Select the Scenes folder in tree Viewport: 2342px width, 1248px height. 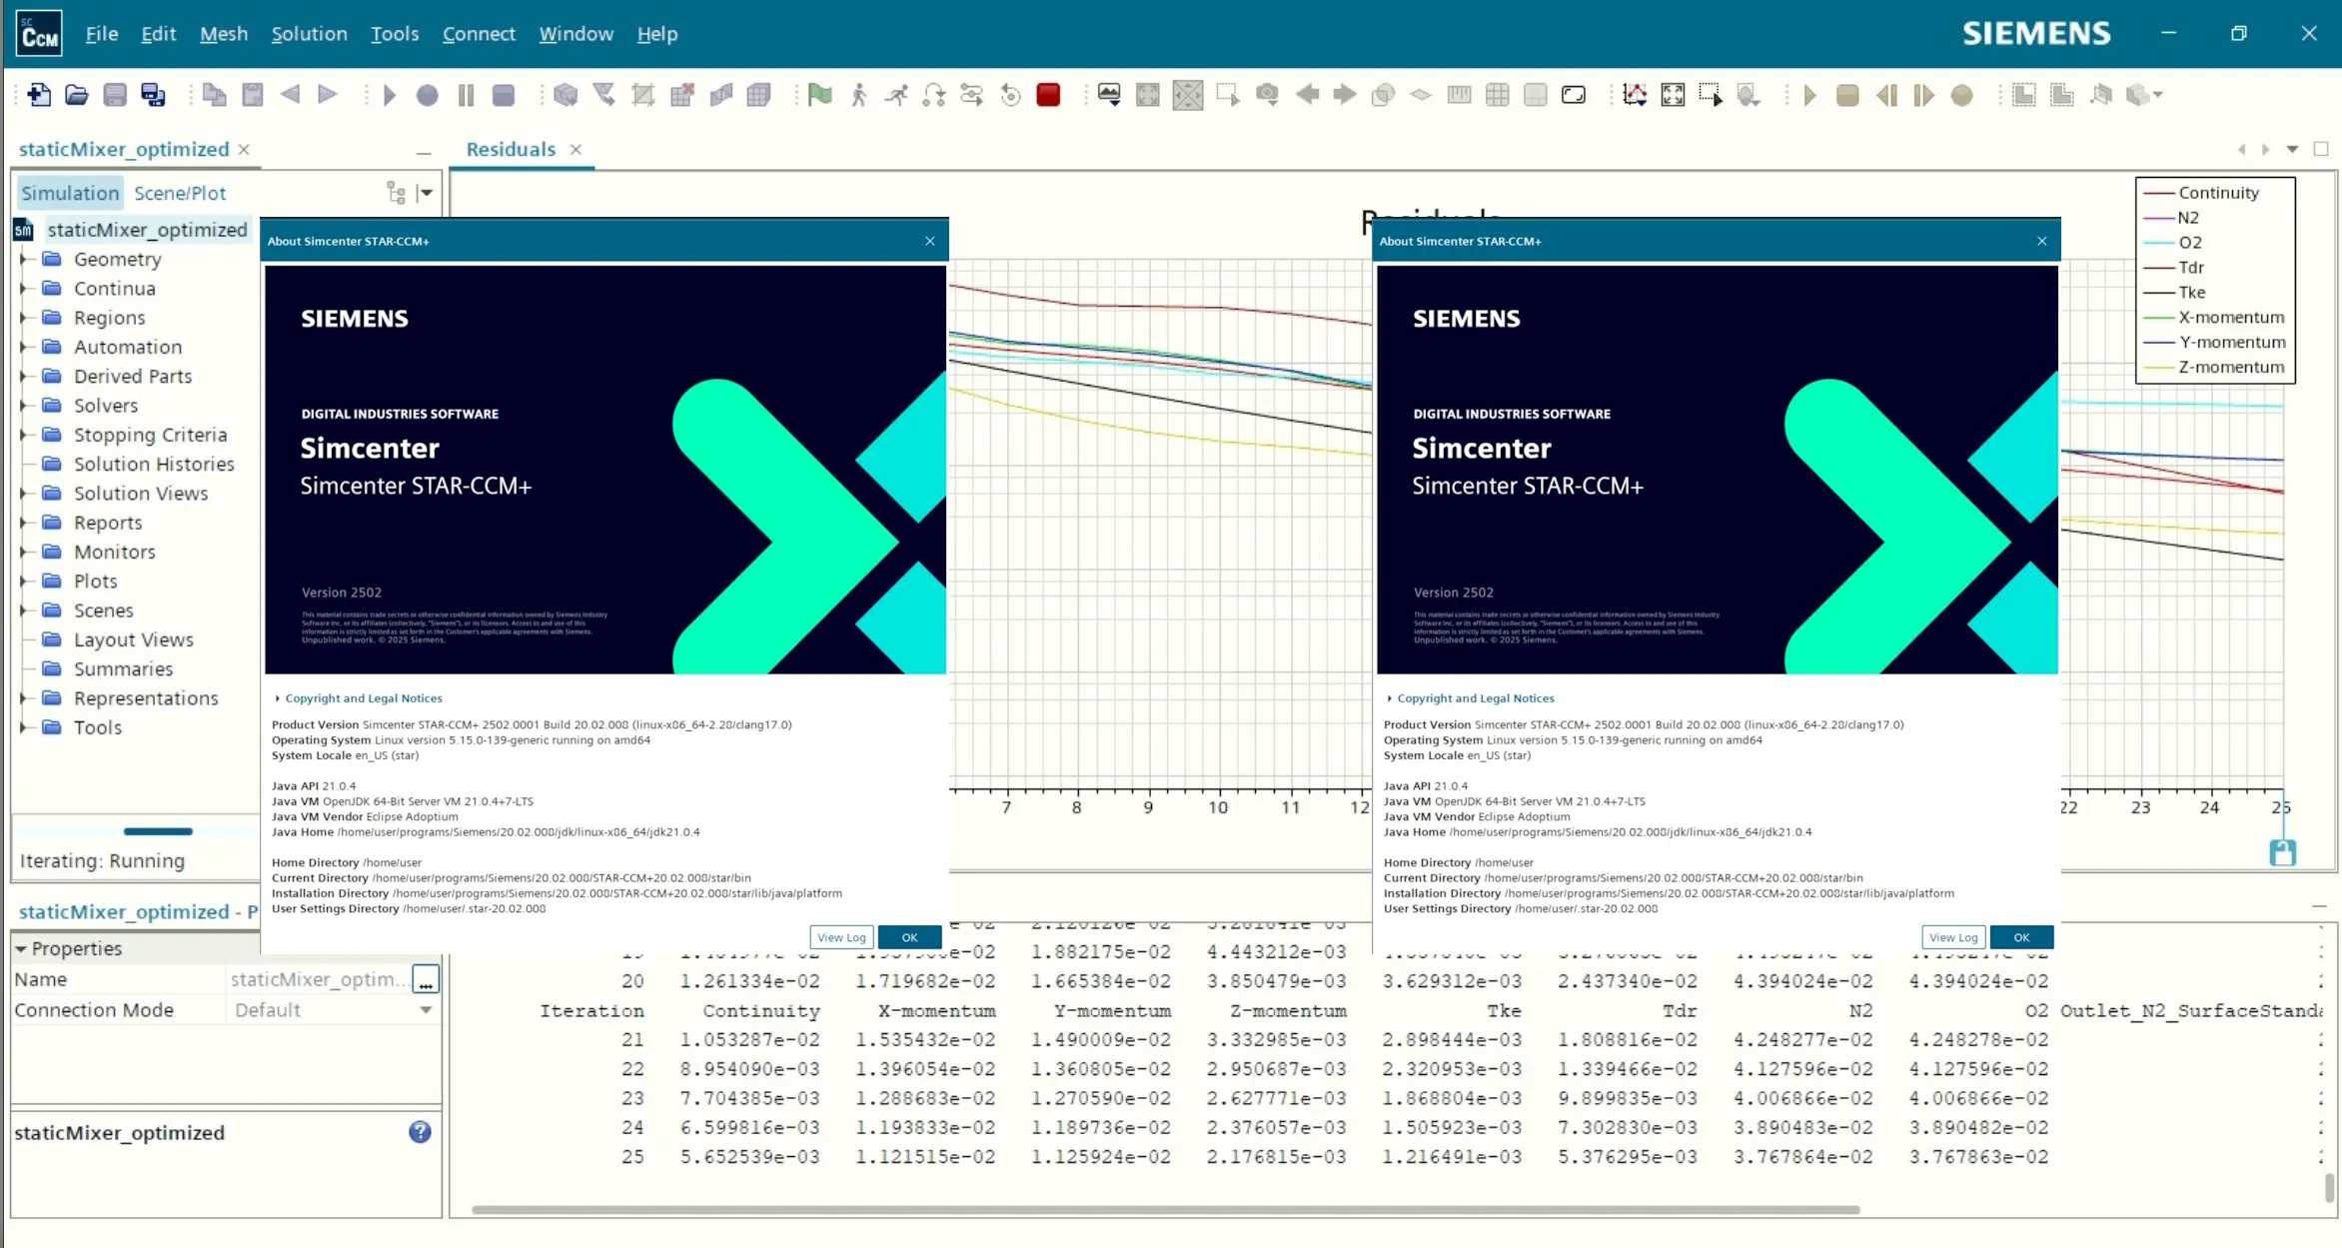coord(103,611)
